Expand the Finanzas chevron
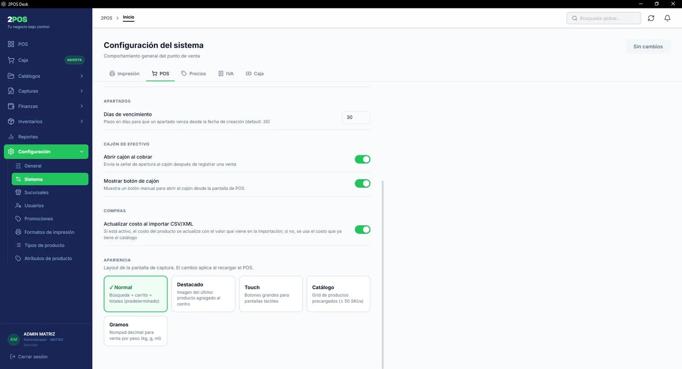682x369 pixels. (x=81, y=106)
